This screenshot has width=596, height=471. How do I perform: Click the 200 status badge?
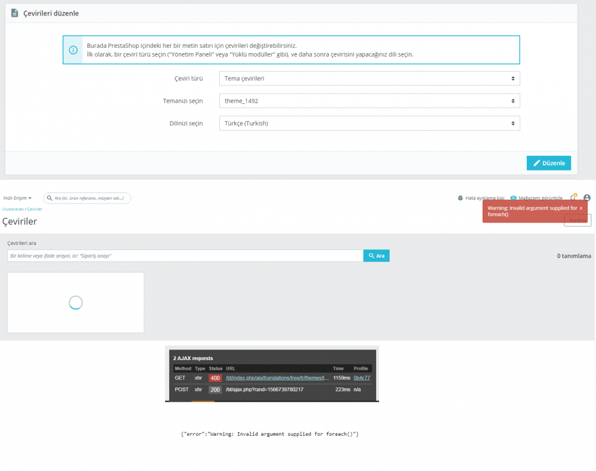click(215, 390)
